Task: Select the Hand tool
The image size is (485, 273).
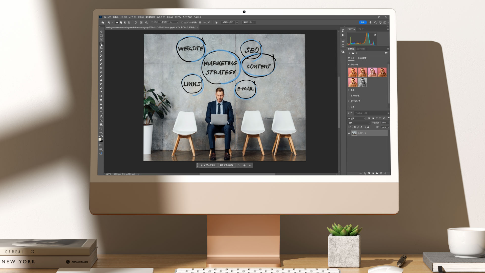Action: tap(101, 124)
